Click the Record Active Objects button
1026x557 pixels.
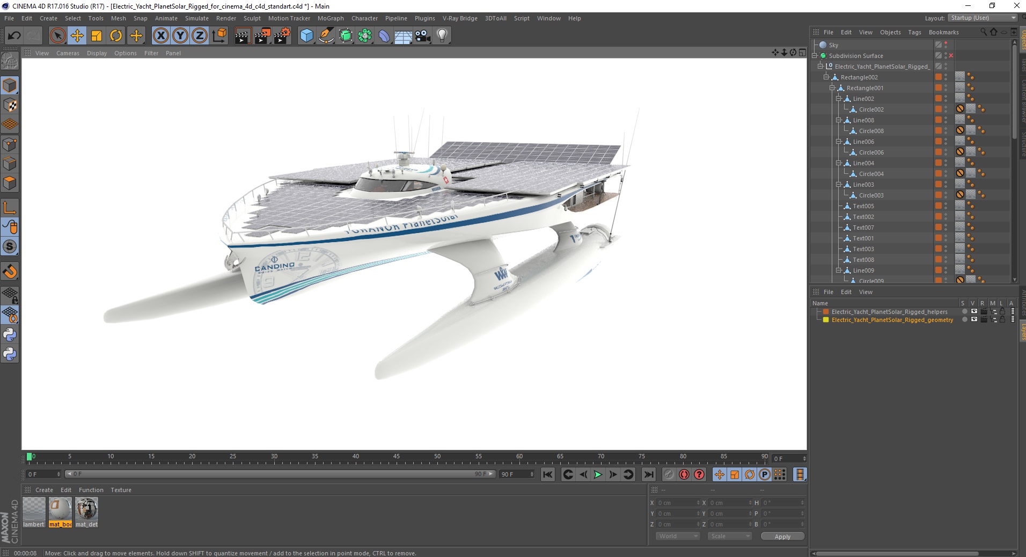point(669,474)
